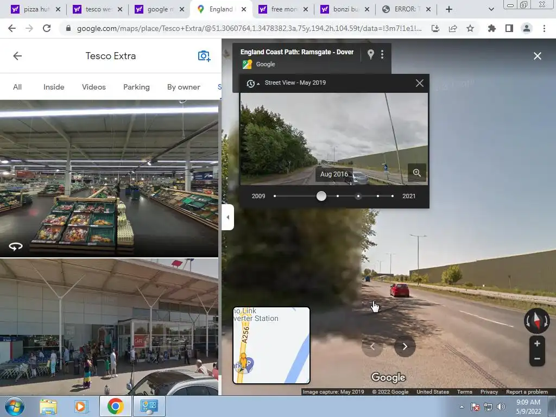Open the tab search dropdown chevron
Viewport: 556px width, 417px height.
tap(491, 9)
